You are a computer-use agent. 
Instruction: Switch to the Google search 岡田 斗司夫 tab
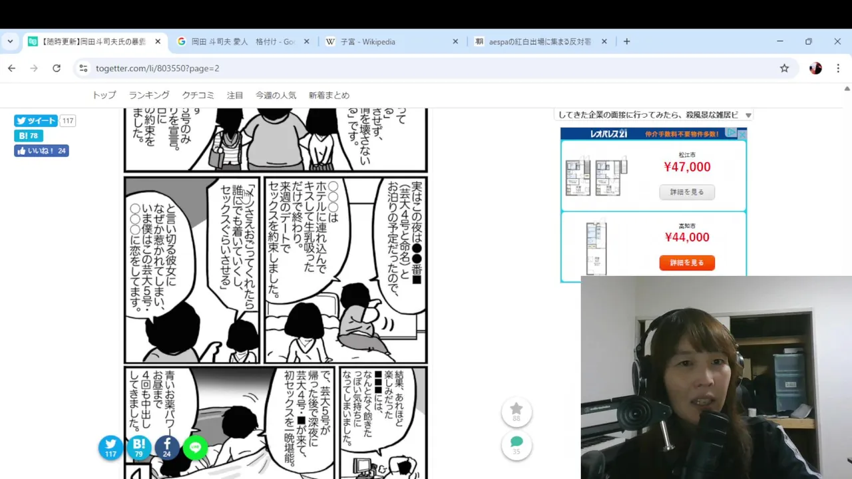point(242,41)
